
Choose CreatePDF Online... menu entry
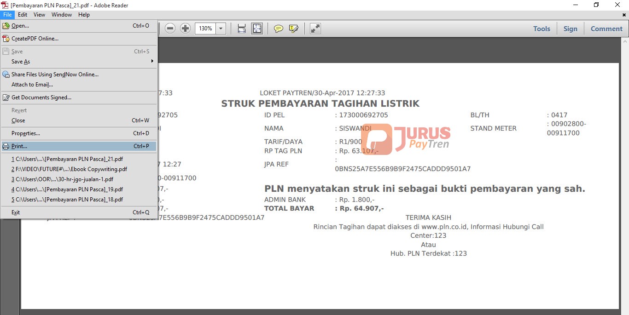tap(79, 39)
